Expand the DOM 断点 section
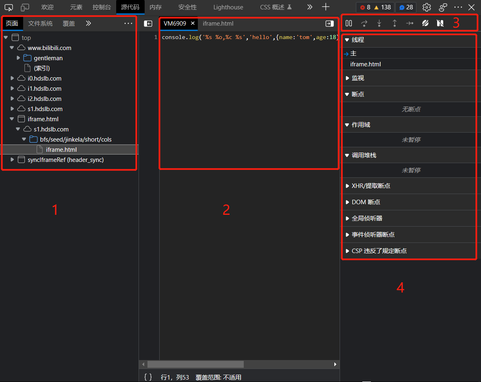481x382 pixels. [347, 202]
